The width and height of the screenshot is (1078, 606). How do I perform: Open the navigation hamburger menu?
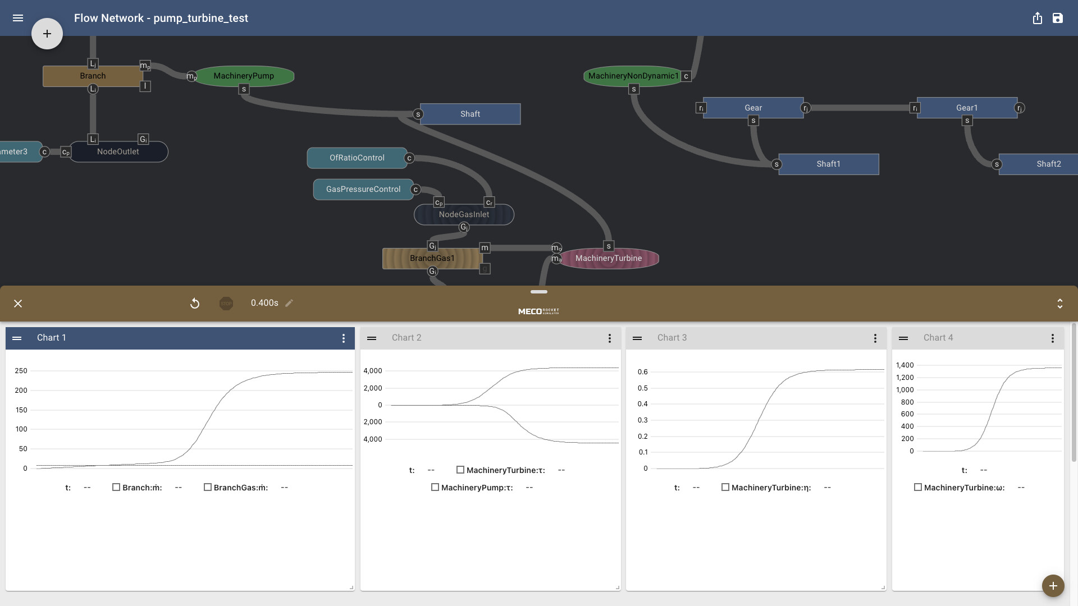tap(18, 18)
